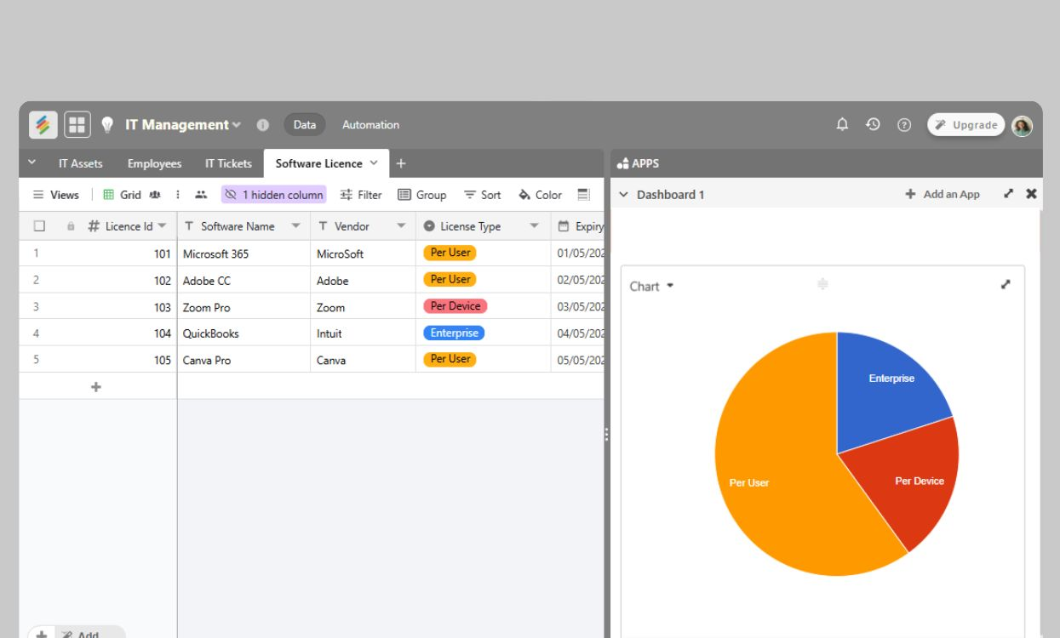Open the activity history icon
The width and height of the screenshot is (1060, 638).
[873, 125]
